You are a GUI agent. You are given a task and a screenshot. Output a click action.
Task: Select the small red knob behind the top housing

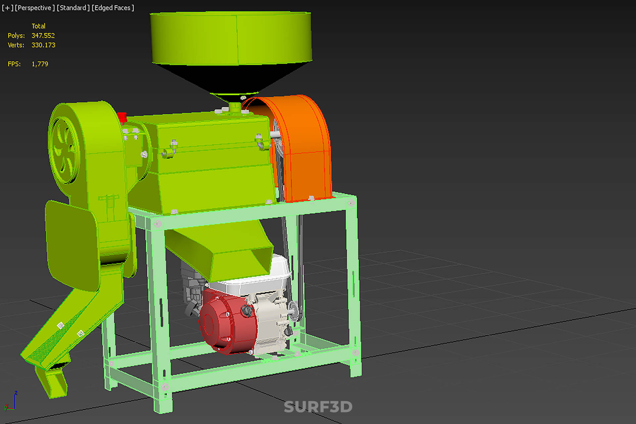pyautogui.click(x=122, y=117)
